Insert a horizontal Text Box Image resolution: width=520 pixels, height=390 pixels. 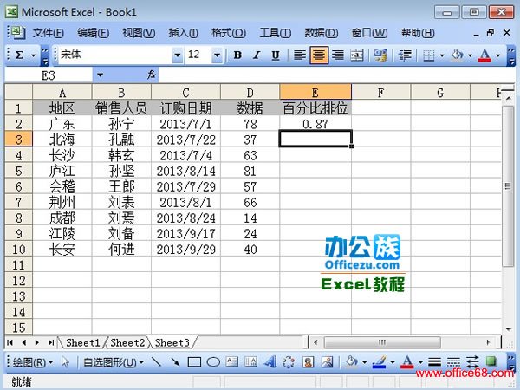coord(231,361)
